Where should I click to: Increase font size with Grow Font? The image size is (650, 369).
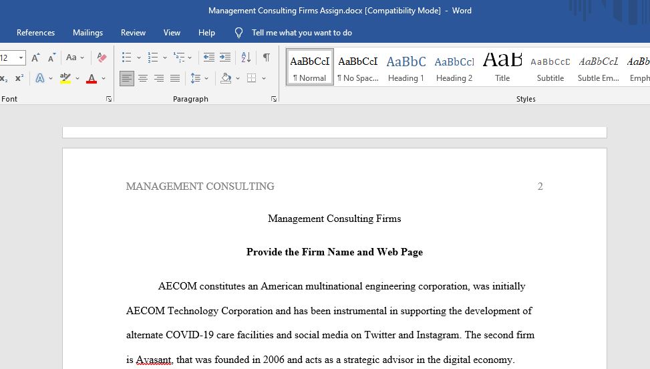coord(35,57)
